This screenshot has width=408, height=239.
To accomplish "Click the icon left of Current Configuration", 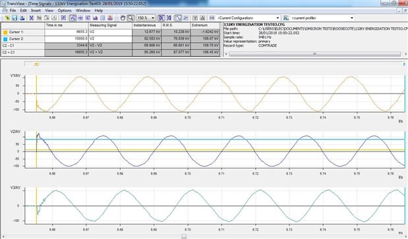I will [x=212, y=18].
